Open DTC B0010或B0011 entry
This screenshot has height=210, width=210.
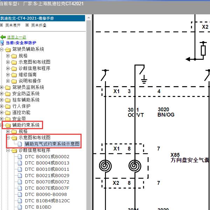point(47,169)
